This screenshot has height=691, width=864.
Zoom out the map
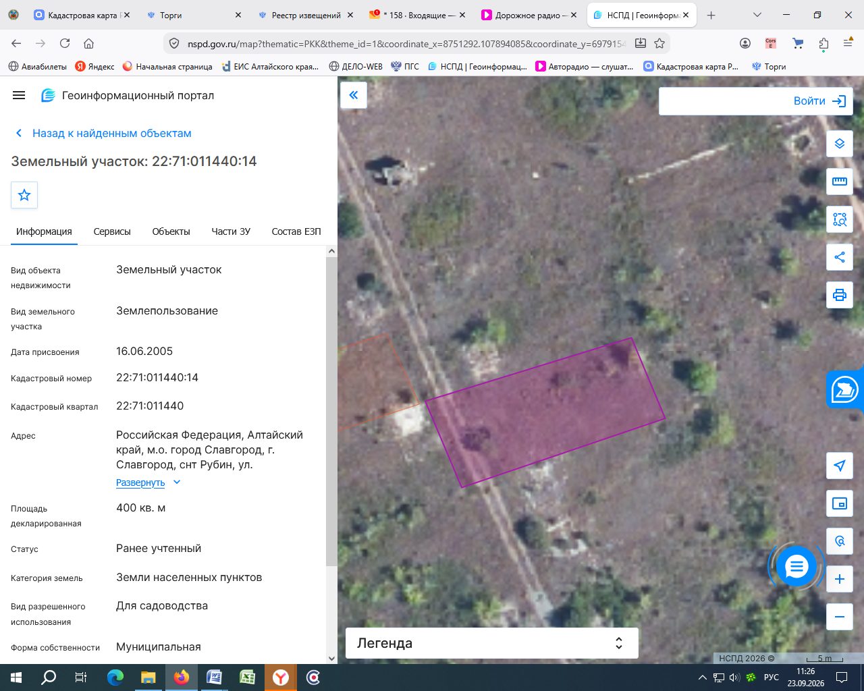(x=840, y=617)
